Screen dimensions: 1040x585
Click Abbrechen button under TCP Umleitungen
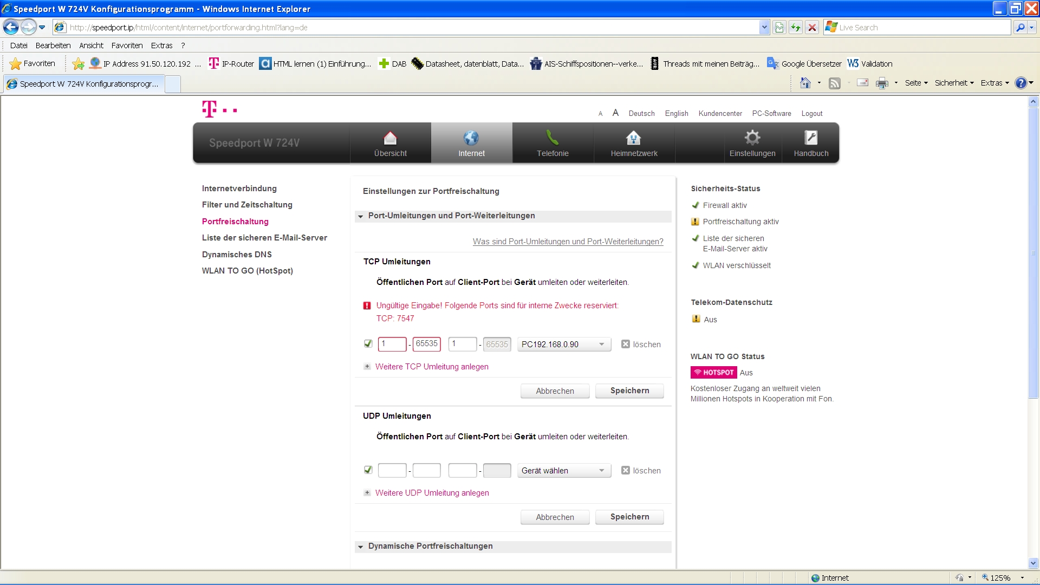point(555,391)
